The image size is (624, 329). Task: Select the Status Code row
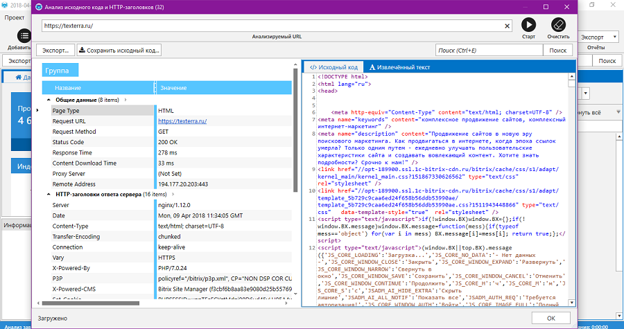click(171, 142)
